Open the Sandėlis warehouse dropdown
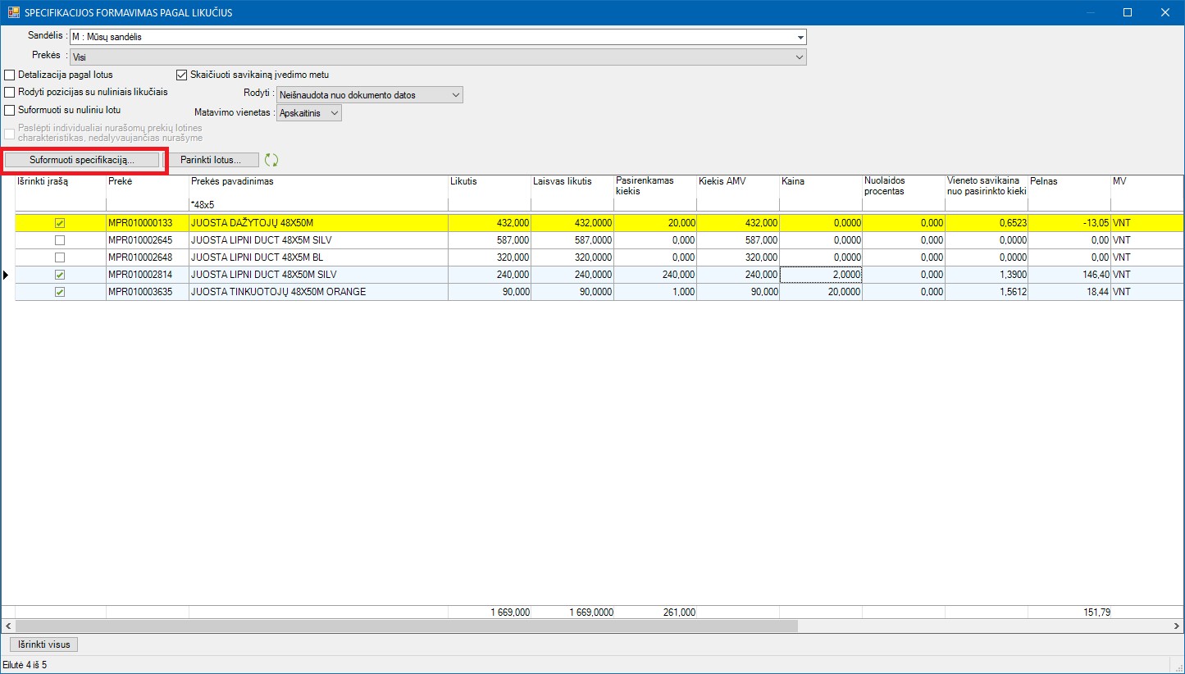 (x=800, y=37)
